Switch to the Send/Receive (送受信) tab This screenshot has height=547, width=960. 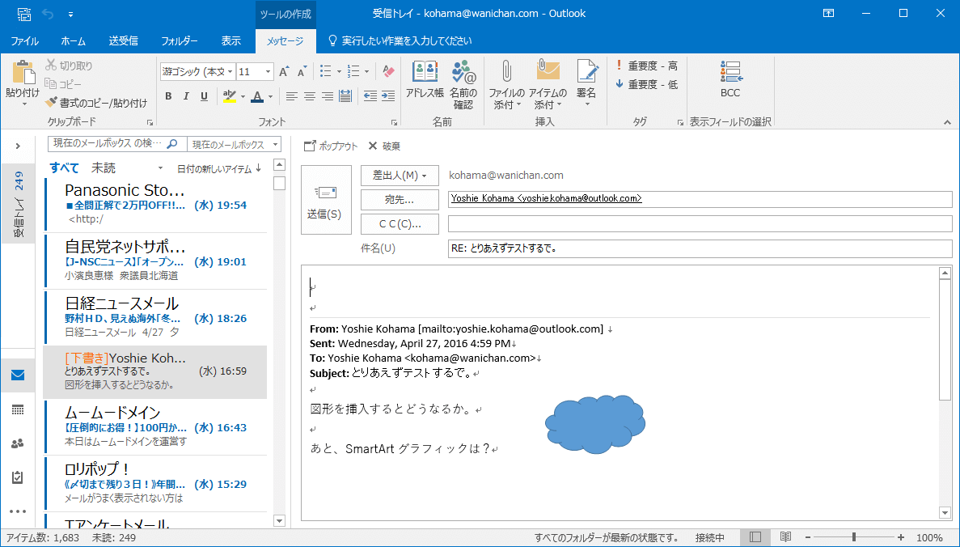(123, 41)
